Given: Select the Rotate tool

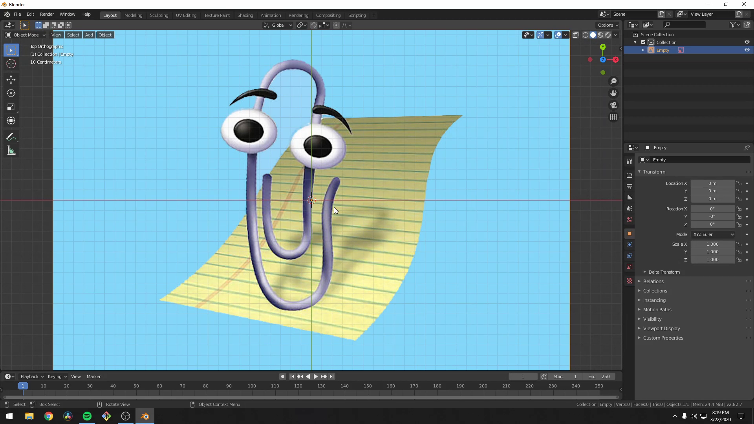Looking at the screenshot, I should [11, 93].
